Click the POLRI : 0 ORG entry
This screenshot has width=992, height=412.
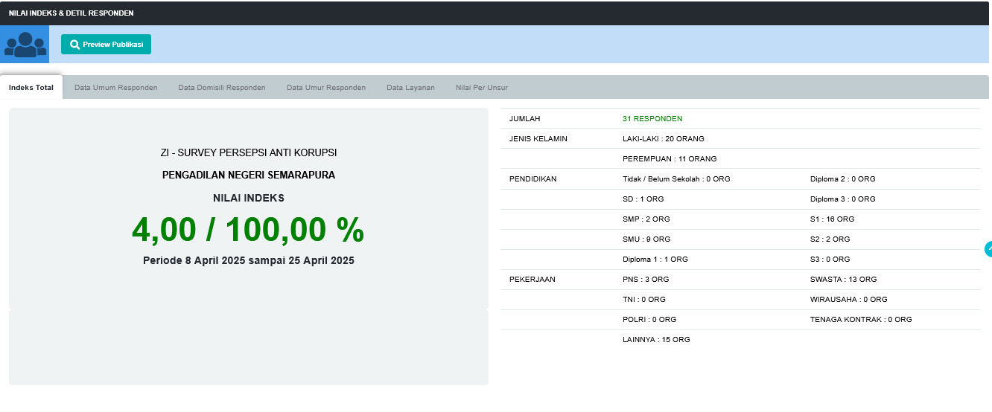tap(649, 320)
